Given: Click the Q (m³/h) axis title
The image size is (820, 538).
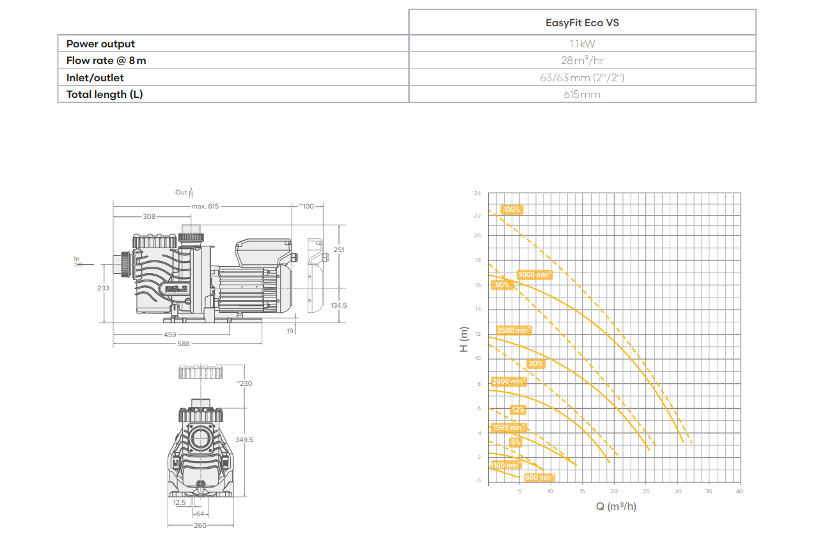Looking at the screenshot, I should pyautogui.click(x=616, y=506).
